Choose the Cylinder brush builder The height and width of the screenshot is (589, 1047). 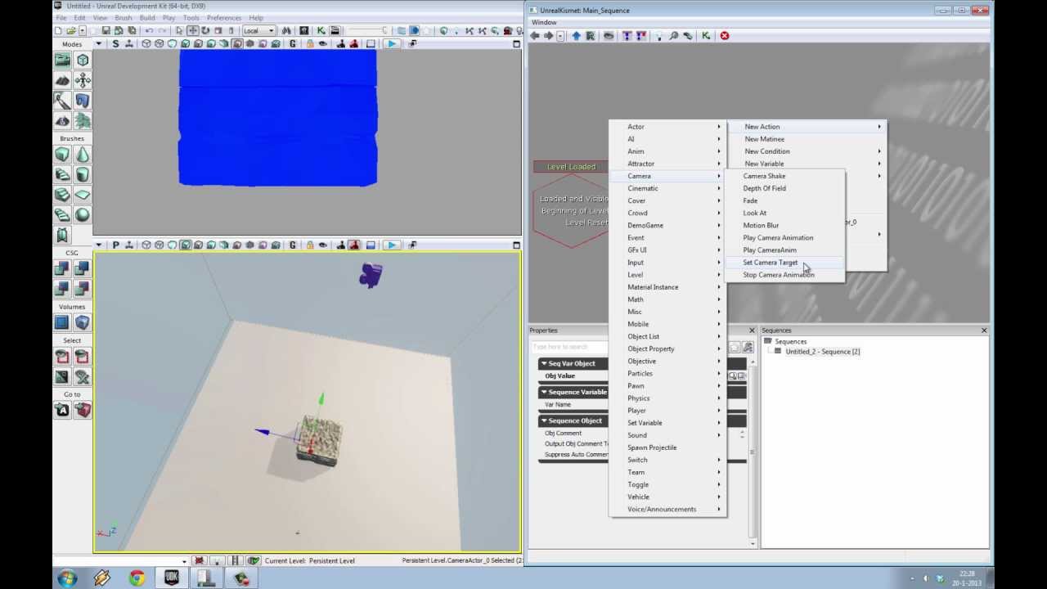click(83, 174)
